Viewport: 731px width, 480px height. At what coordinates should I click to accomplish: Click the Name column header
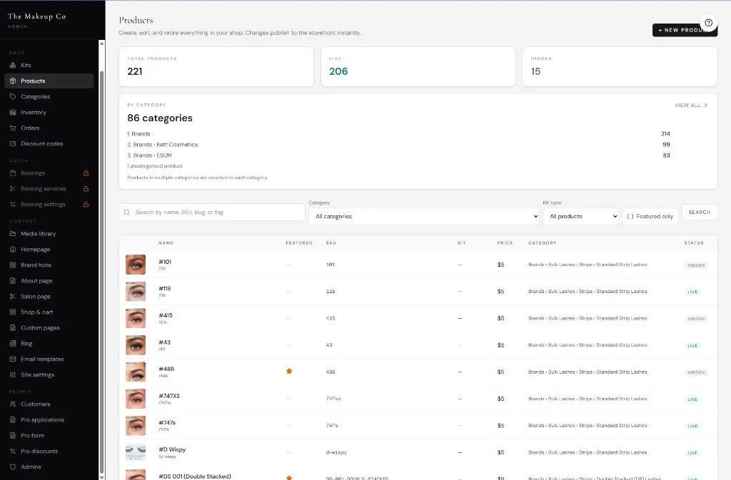pyautogui.click(x=166, y=243)
